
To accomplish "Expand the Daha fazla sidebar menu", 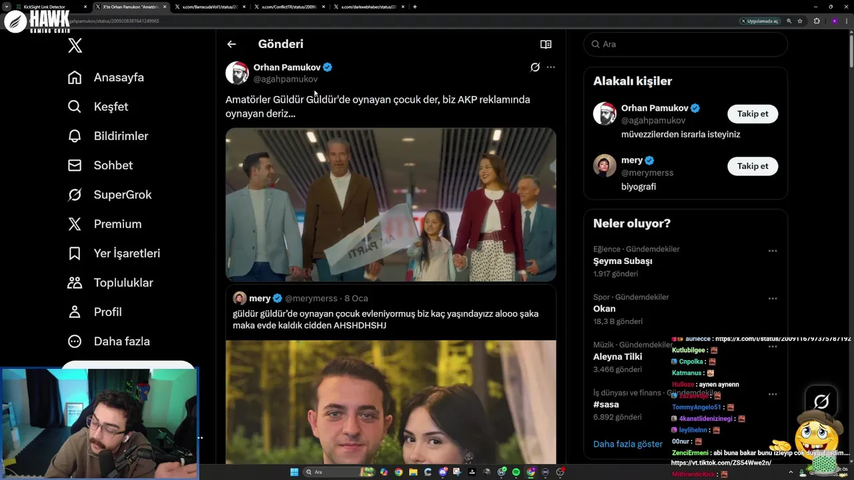I will 108,341.
